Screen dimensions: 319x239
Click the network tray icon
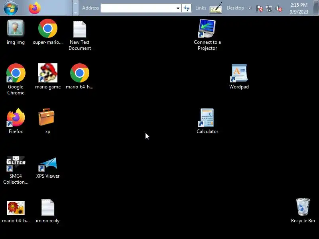point(269,8)
